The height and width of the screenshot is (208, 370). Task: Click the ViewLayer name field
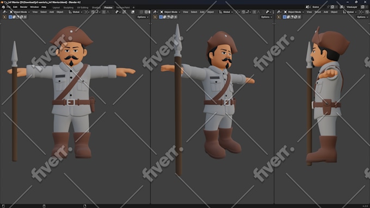[353, 7]
